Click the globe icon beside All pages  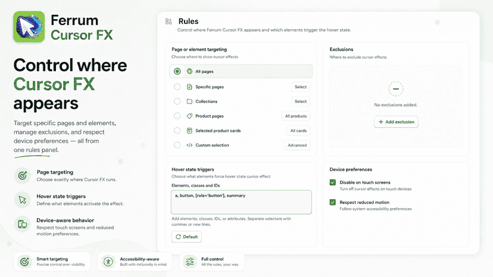tap(189, 71)
